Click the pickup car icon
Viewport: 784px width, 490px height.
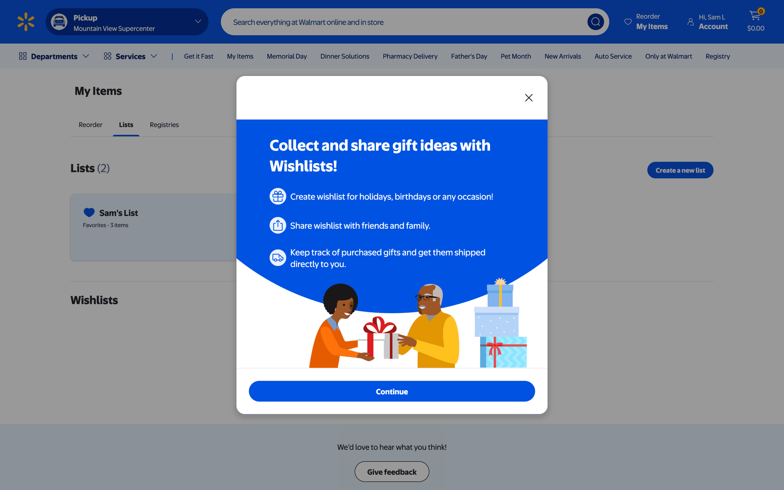[x=59, y=22]
